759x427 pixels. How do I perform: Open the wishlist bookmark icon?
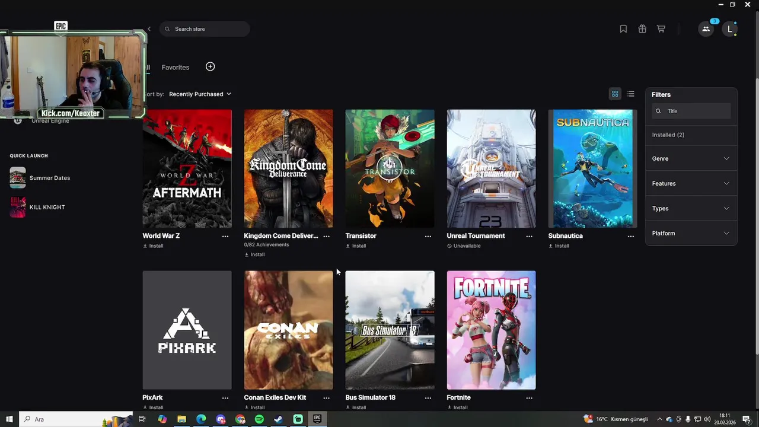click(x=623, y=29)
